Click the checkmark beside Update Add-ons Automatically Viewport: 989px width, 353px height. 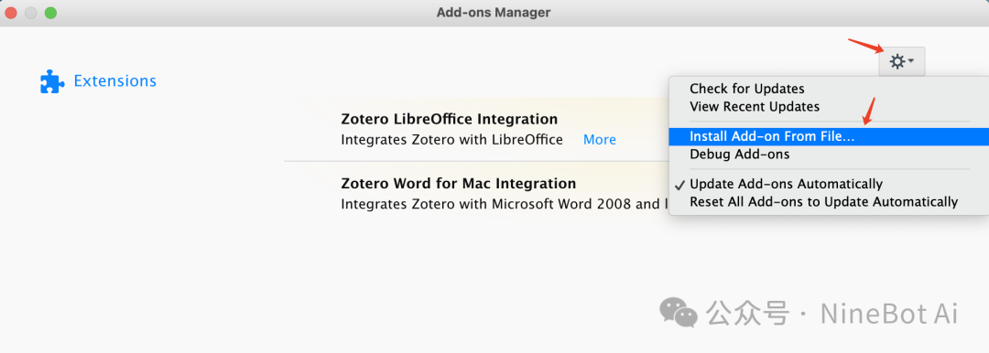[679, 185]
